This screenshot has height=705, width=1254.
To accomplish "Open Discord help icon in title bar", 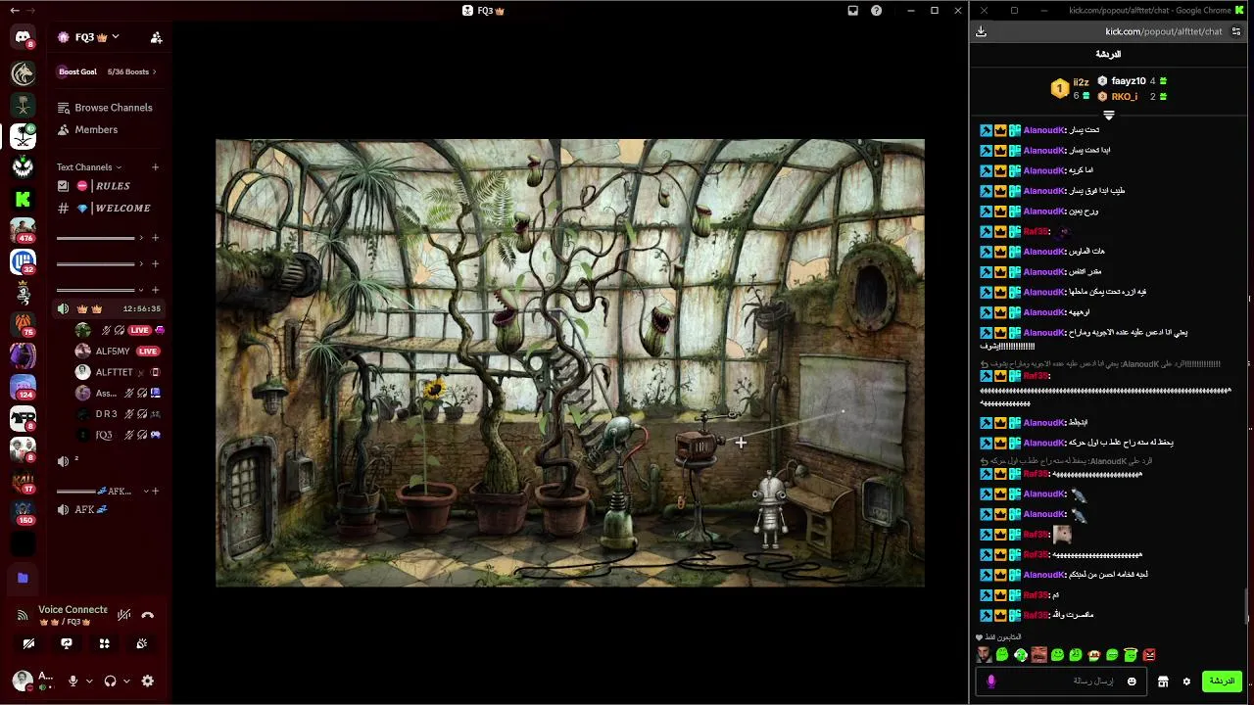I will pos(876,11).
